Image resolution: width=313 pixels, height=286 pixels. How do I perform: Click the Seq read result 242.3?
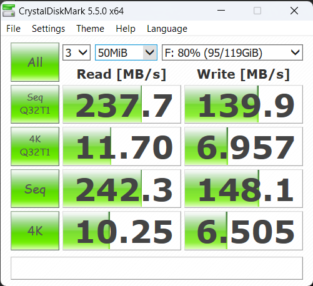click(122, 189)
